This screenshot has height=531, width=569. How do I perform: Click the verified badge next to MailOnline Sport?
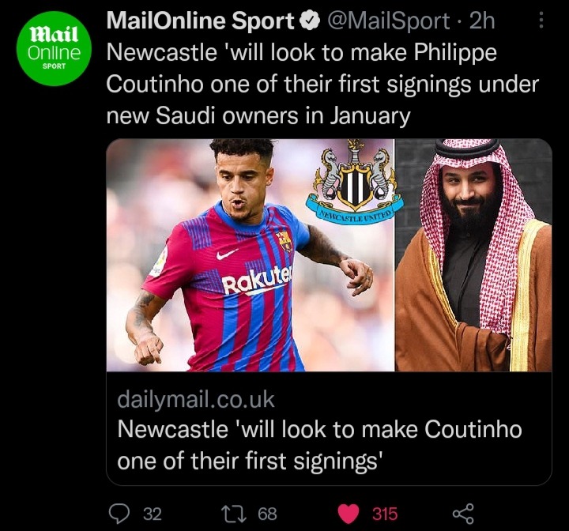click(x=309, y=21)
